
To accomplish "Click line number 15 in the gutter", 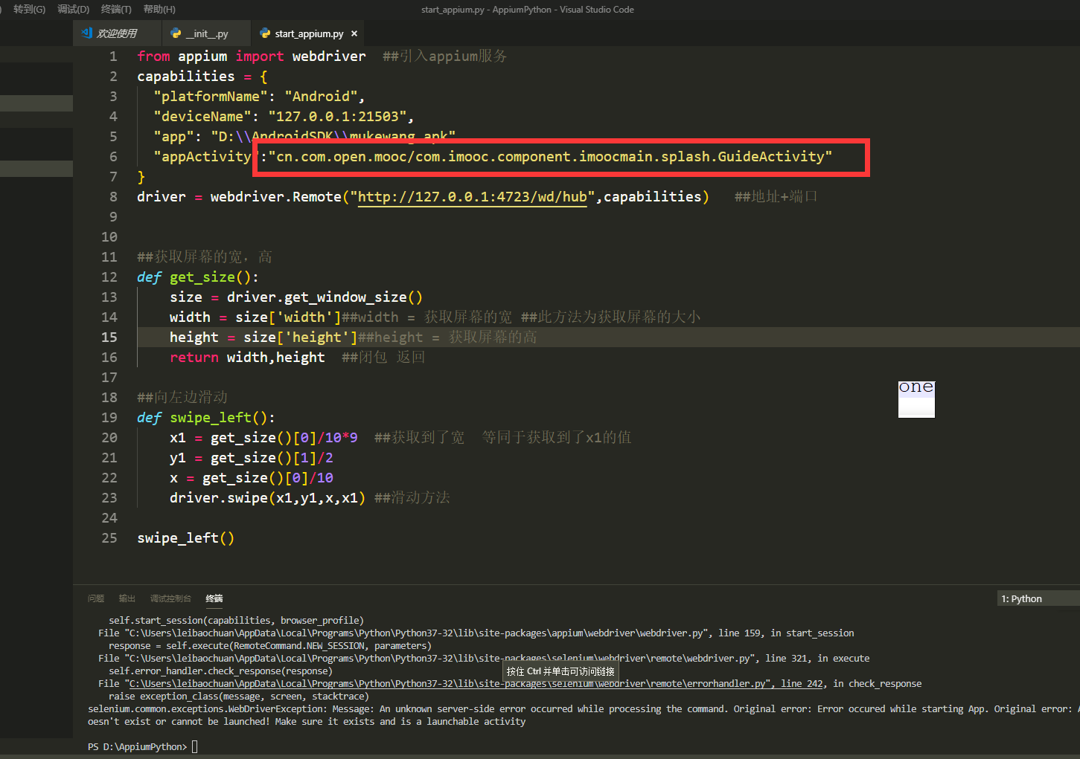I will point(109,337).
